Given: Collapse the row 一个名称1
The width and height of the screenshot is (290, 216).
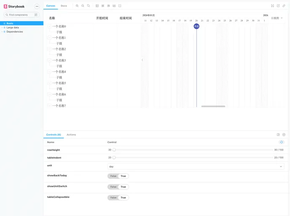Looking at the screenshot, I should 49,38.
